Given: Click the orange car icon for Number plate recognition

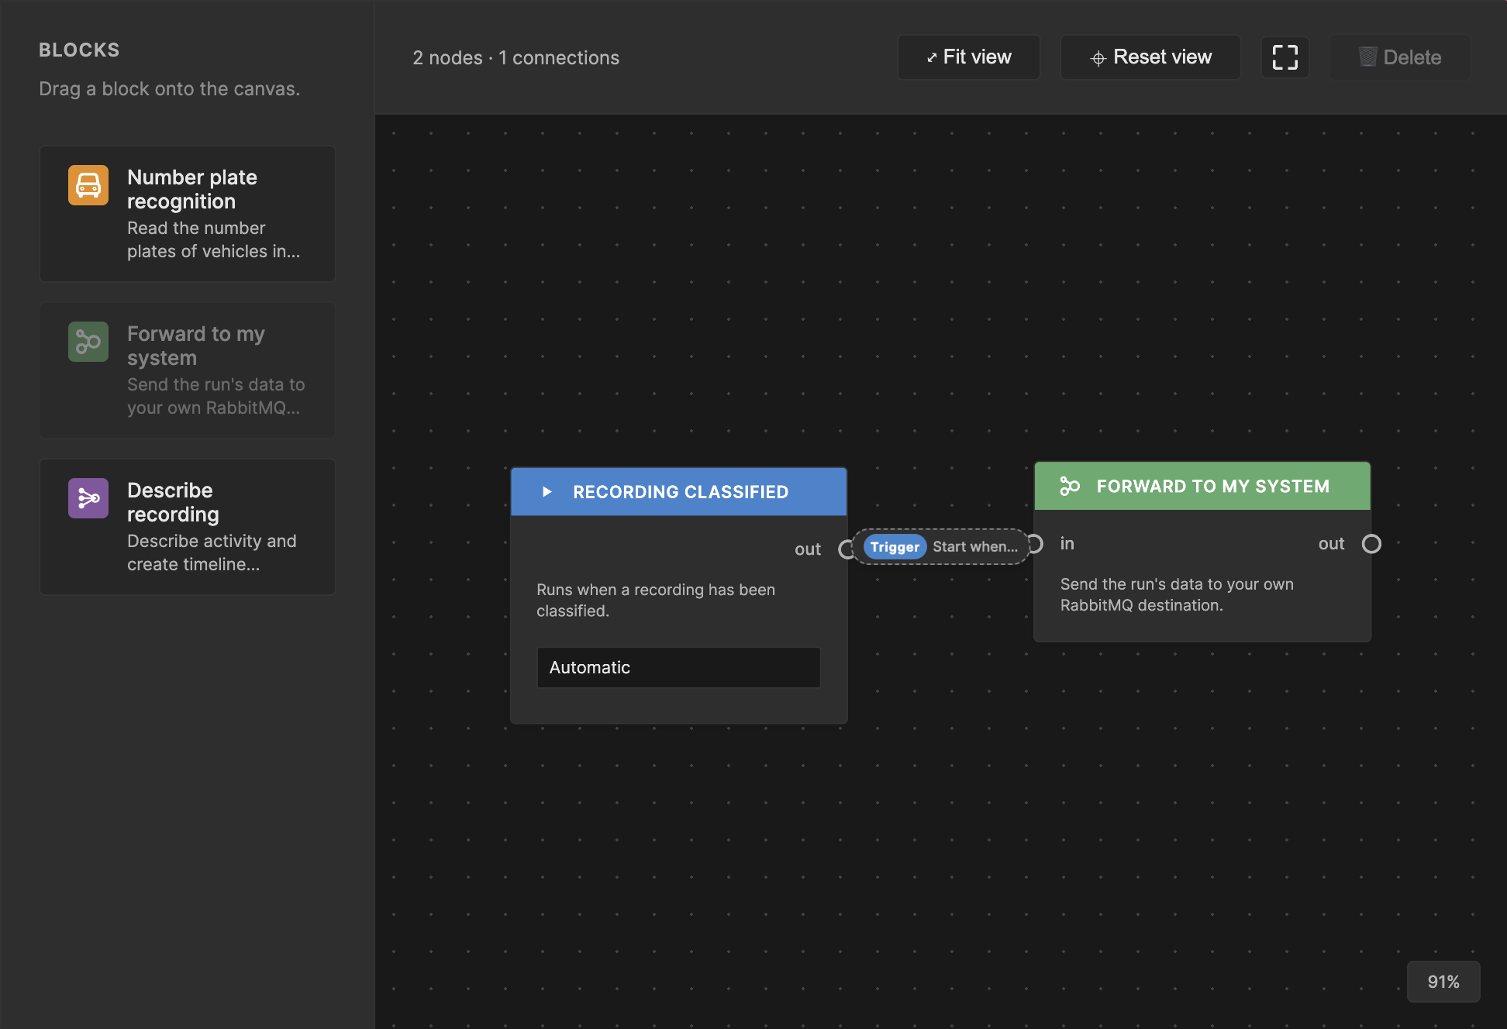Looking at the screenshot, I should click(88, 185).
